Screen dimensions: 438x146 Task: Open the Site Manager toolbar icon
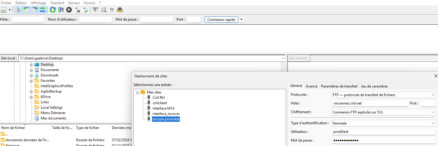pyautogui.click(x=4, y=10)
